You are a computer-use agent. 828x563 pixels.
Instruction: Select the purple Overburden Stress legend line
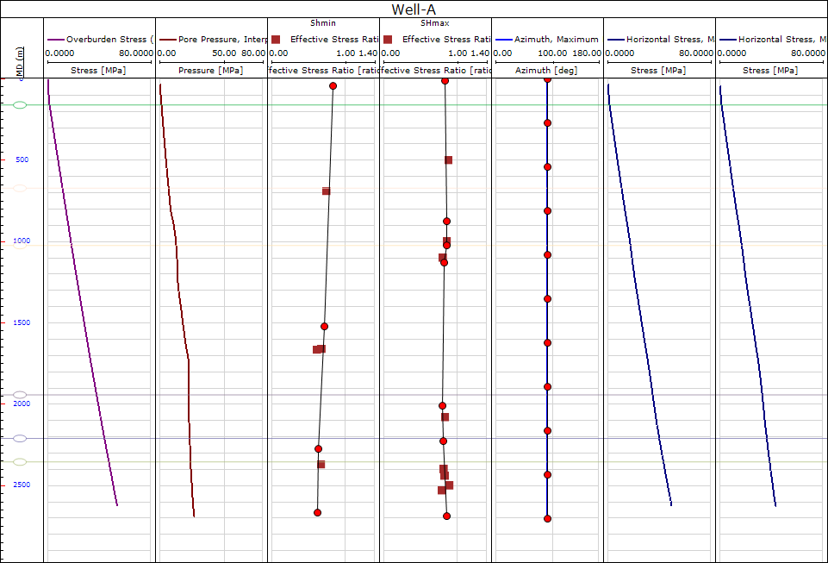click(x=55, y=40)
